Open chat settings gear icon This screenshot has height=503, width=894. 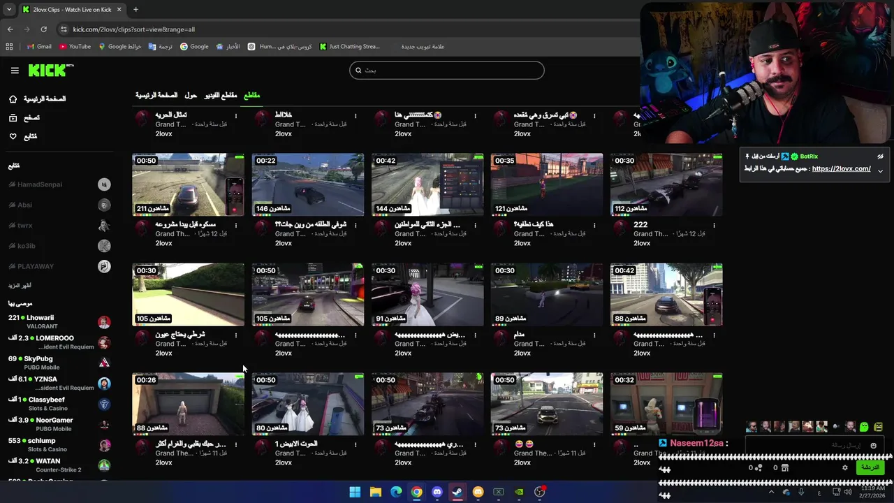pyautogui.click(x=844, y=467)
